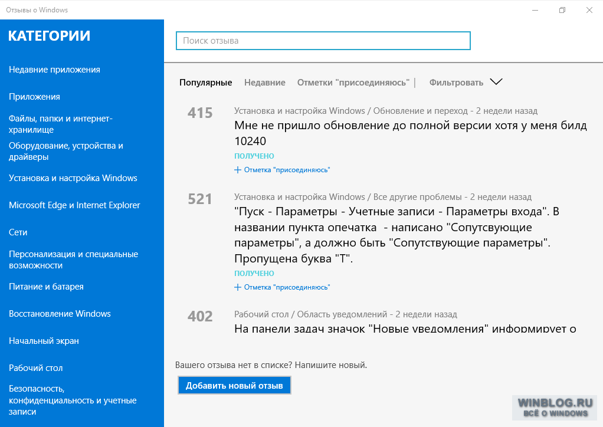Click ПОЛУЧЕНО status under the 521 feedback
The width and height of the screenshot is (603, 427).
pos(254,273)
